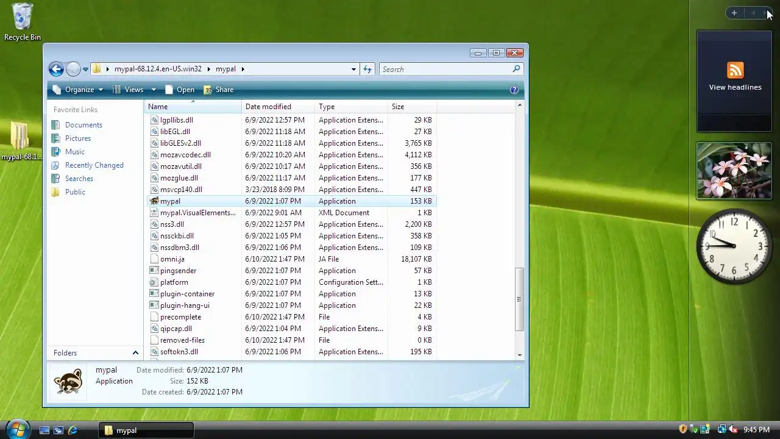Image resolution: width=780 pixels, height=439 pixels.
Task: Select the libEGL.dll file row
Action: pyautogui.click(x=292, y=132)
